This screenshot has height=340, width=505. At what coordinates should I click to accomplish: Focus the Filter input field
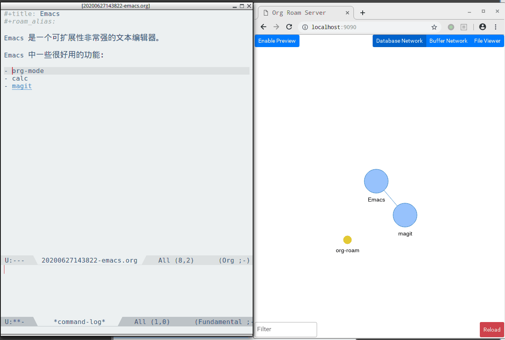coord(286,329)
